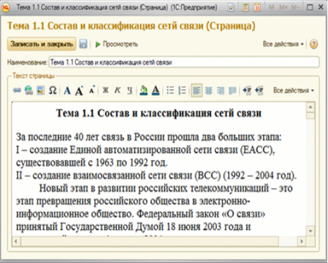The height and width of the screenshot is (263, 328).
Task: Click the M- memory button
Action: 295,8
